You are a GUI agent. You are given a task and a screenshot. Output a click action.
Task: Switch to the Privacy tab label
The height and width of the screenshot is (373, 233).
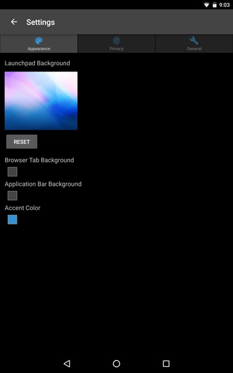click(117, 48)
